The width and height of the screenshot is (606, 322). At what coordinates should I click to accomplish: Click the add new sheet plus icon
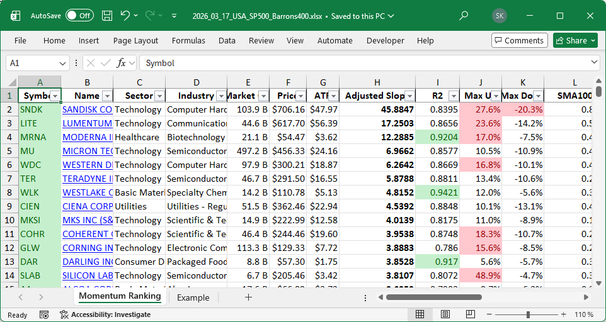[x=248, y=297]
